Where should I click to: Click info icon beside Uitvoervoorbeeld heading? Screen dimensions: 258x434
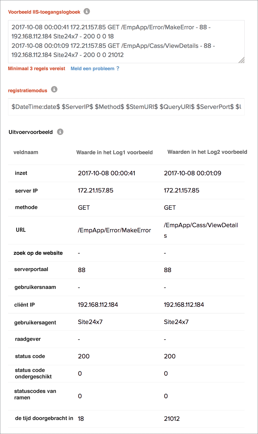[60, 132]
